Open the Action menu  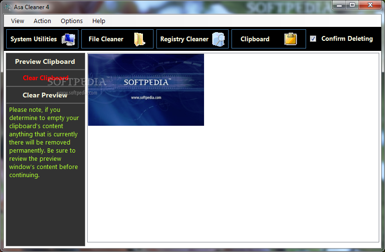pyautogui.click(x=42, y=21)
